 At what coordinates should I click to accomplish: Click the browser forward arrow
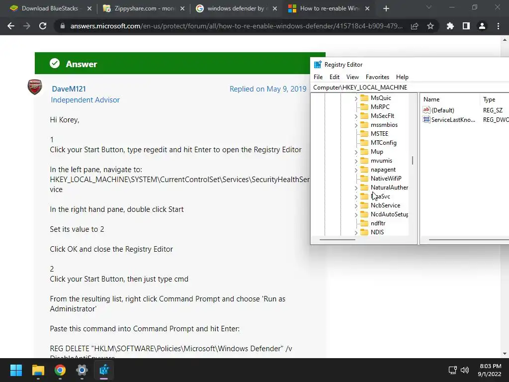click(x=27, y=26)
